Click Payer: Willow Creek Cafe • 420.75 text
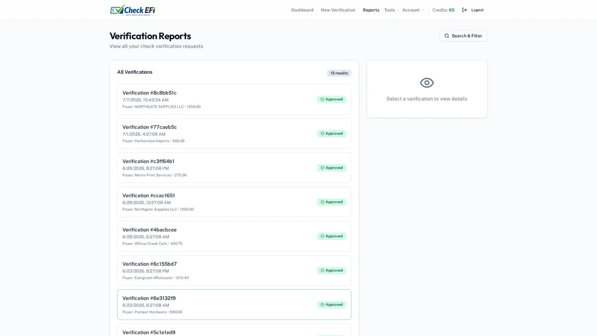597x336 pixels. tap(152, 244)
